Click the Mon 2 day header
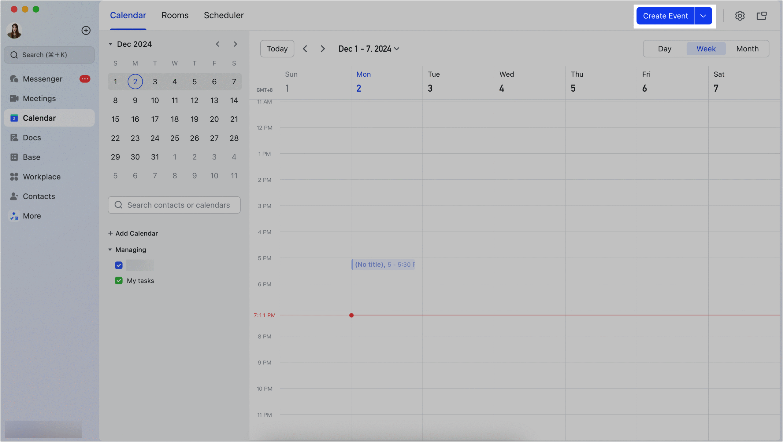 pyautogui.click(x=387, y=82)
